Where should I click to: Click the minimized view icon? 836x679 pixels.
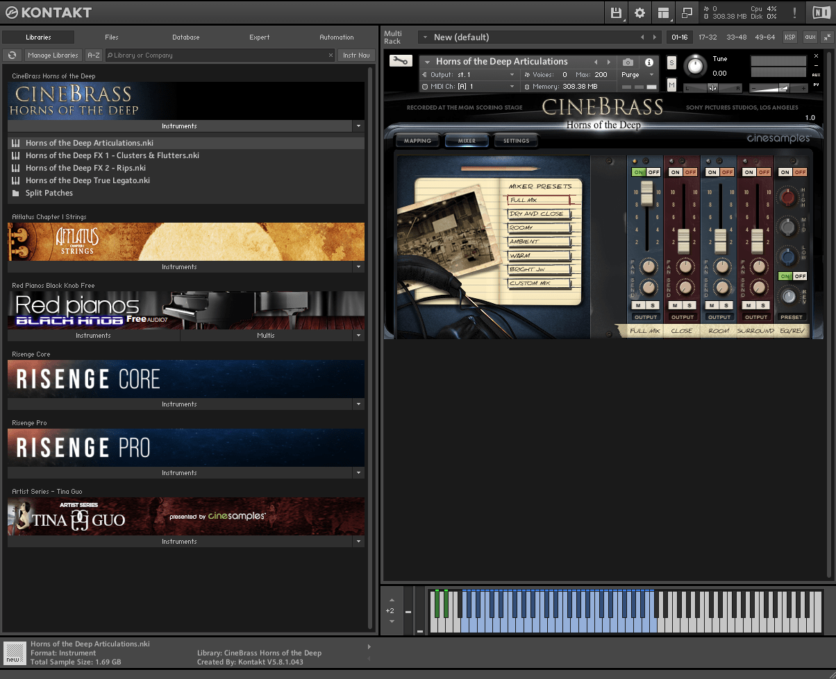[x=687, y=12]
